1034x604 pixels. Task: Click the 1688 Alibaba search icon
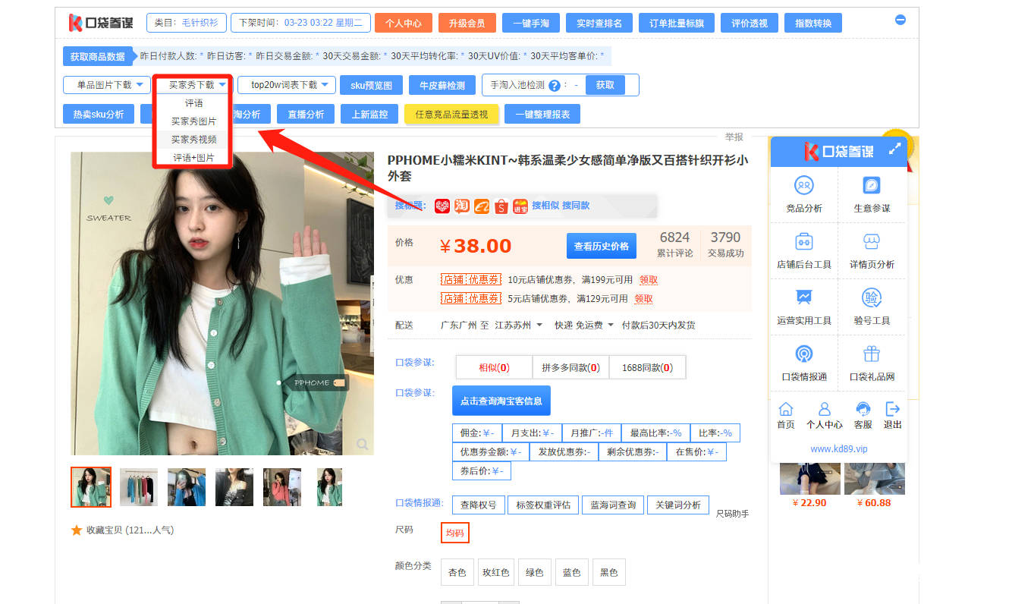[x=482, y=206]
